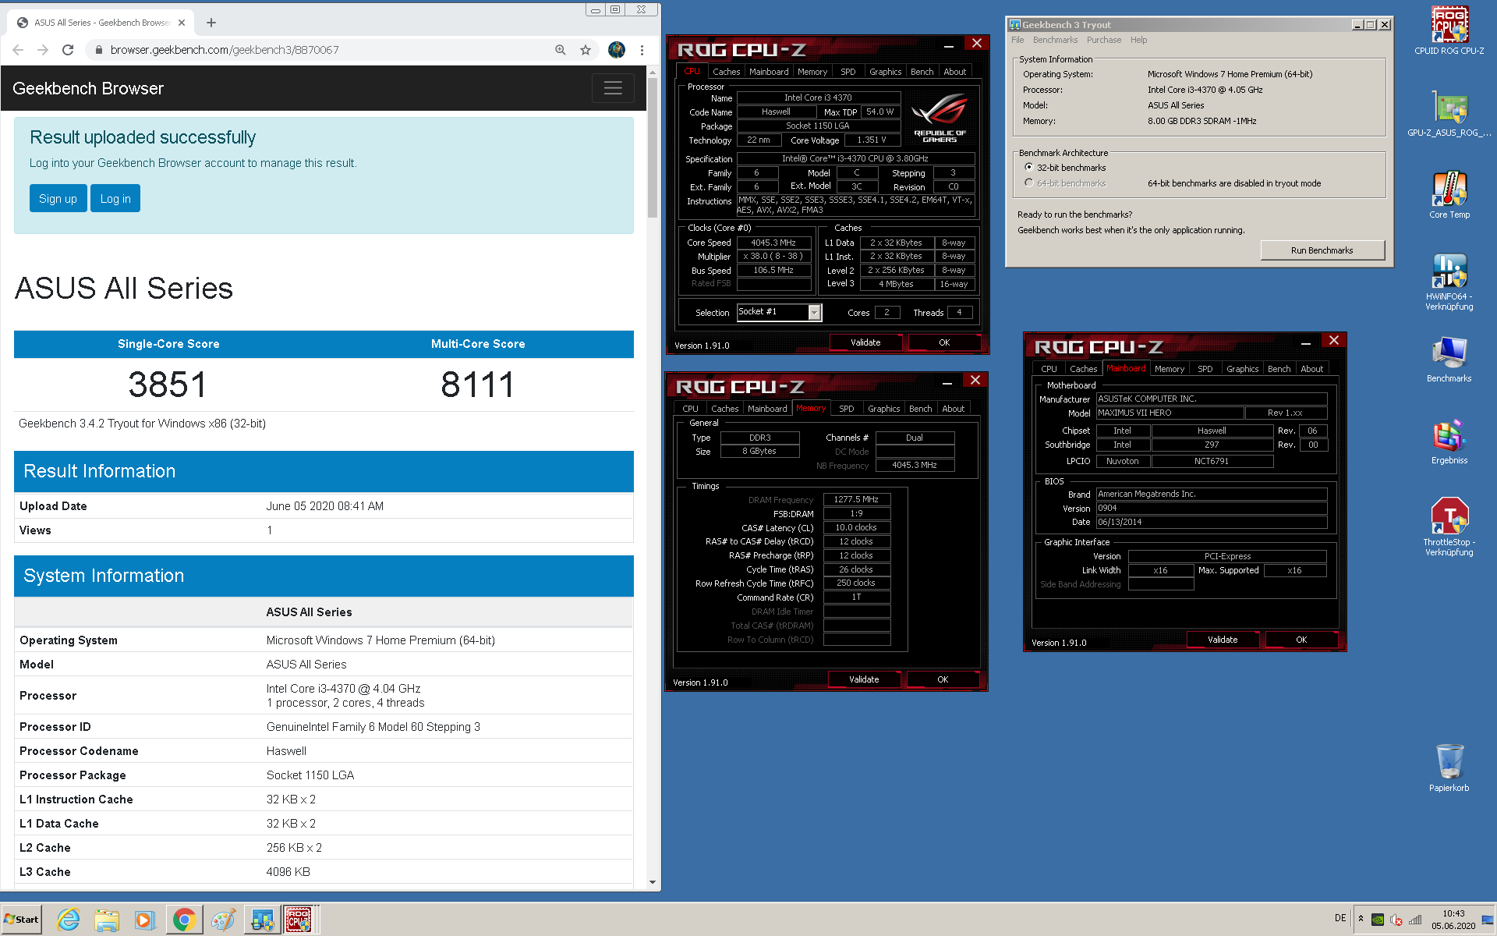Open the Purchase menu in Geekbench 3
The image size is (1497, 936).
1104,41
